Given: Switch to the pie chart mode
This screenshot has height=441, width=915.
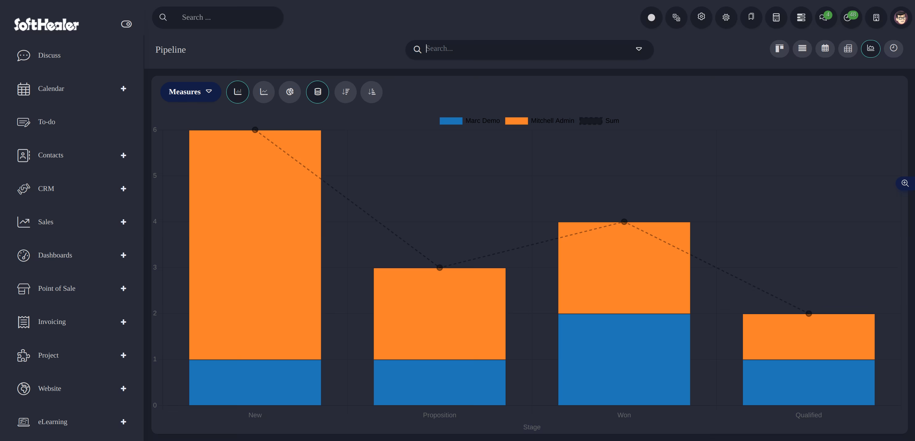Looking at the screenshot, I should 290,92.
